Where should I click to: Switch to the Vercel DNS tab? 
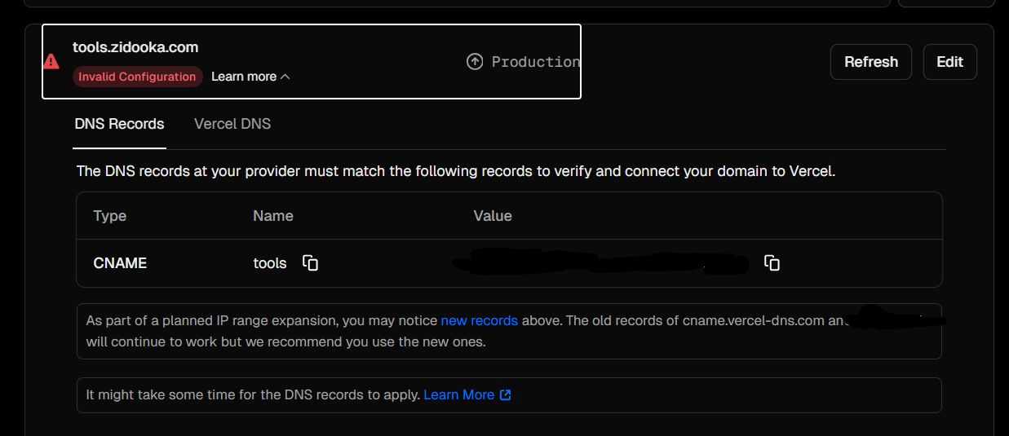tap(232, 124)
